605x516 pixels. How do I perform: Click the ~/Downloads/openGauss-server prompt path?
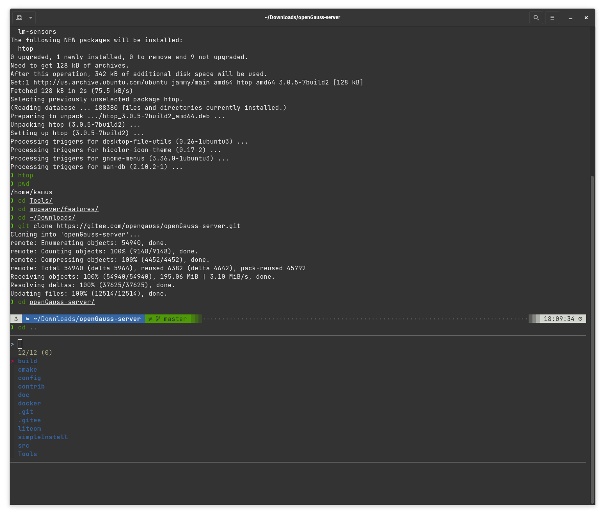coord(87,319)
